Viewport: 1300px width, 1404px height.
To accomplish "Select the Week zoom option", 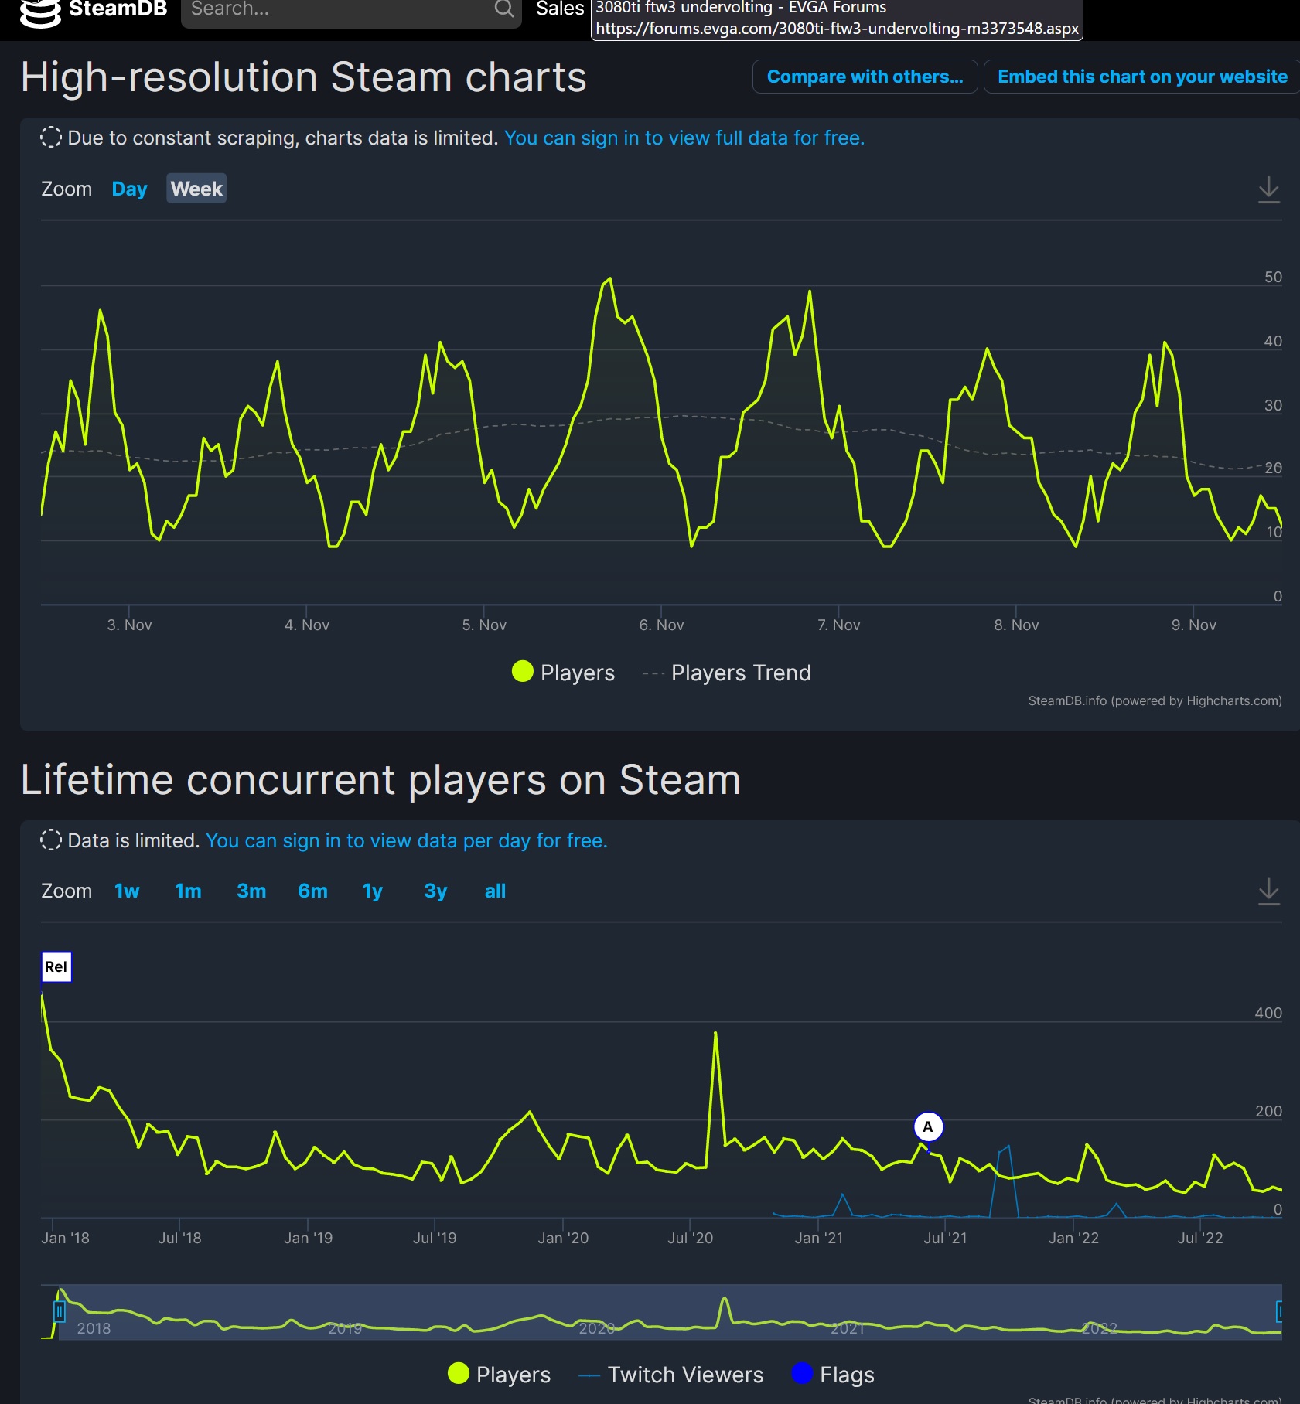I will pyautogui.click(x=196, y=189).
